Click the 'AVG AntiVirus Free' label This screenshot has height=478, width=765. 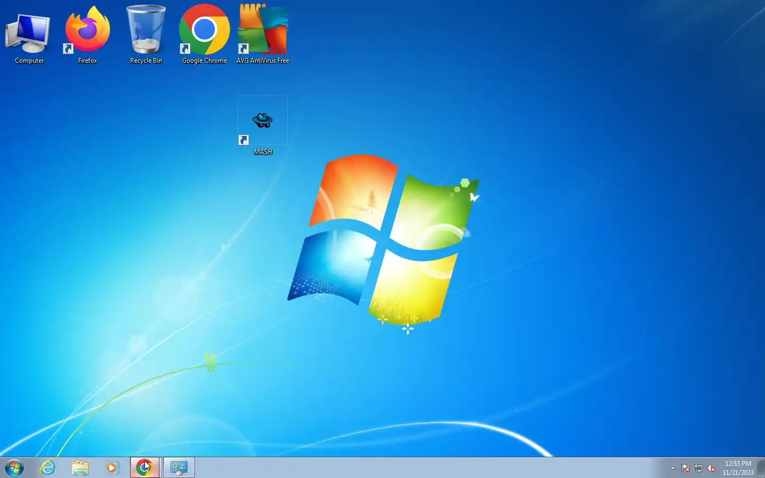pyautogui.click(x=263, y=61)
